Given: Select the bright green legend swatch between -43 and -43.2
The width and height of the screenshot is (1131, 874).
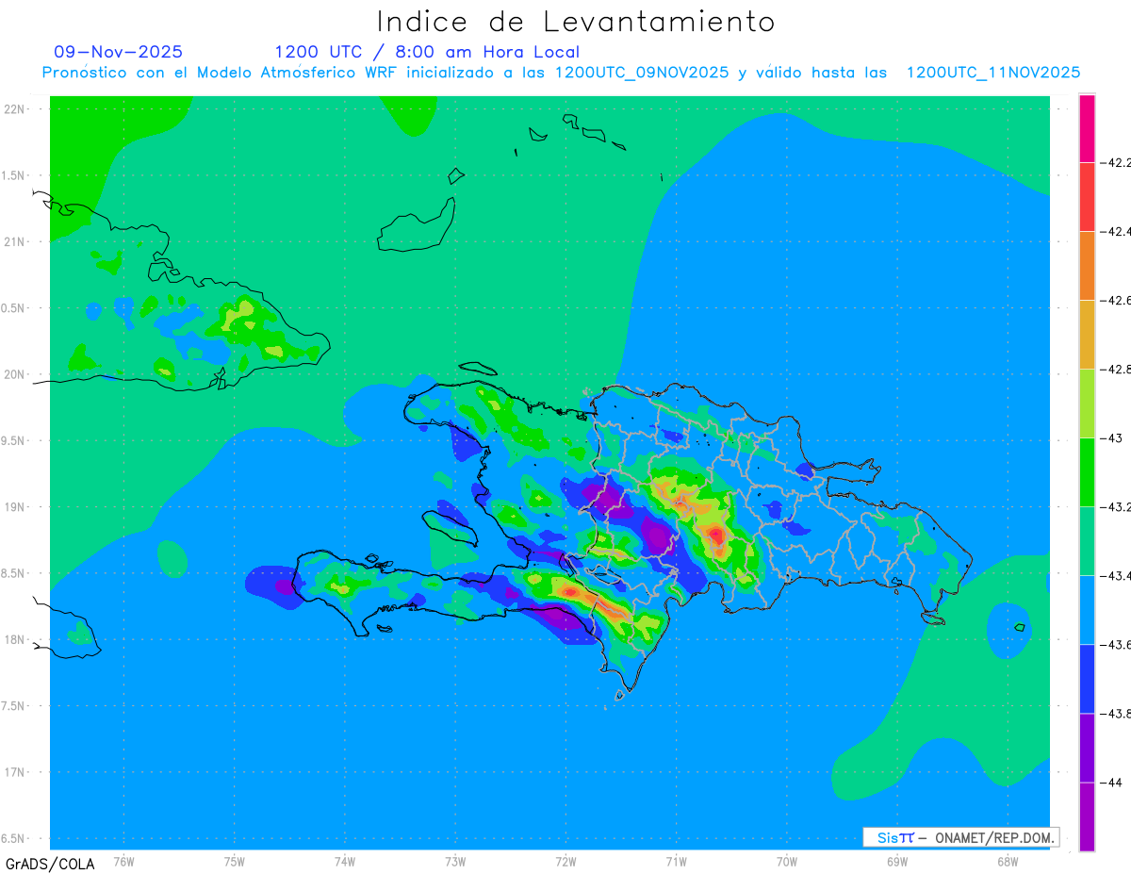Looking at the screenshot, I should 1087,471.
